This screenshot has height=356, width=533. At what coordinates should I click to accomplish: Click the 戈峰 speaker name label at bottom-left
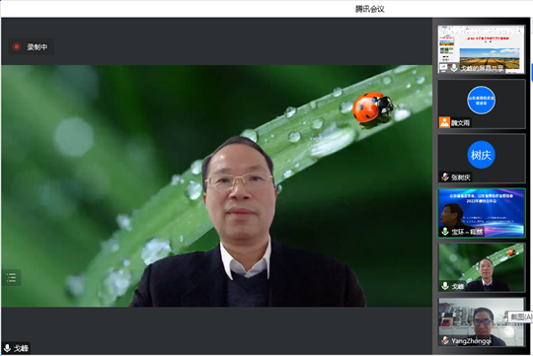coord(21,348)
